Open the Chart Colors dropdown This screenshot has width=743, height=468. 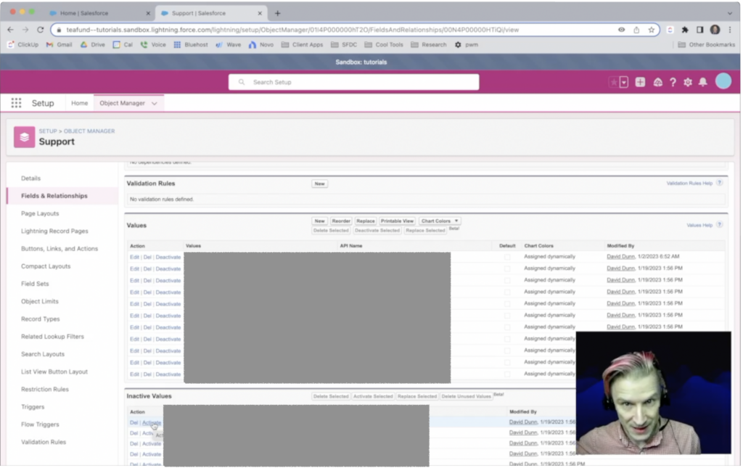(x=440, y=221)
